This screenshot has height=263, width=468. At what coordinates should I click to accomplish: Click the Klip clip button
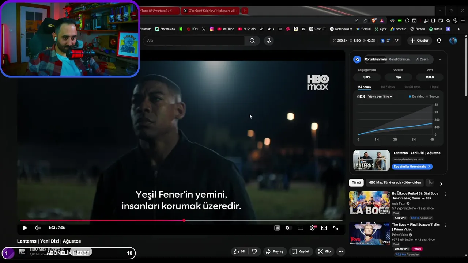324,251
